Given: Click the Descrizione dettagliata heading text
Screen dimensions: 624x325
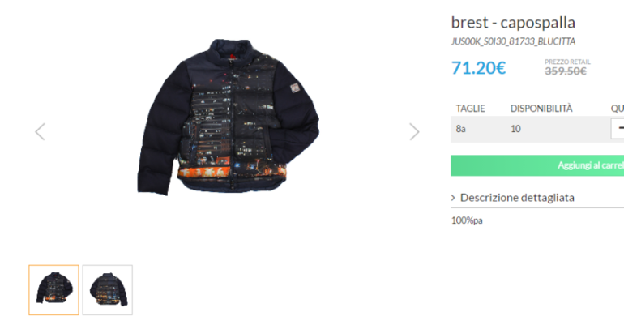Looking at the screenshot, I should (517, 198).
